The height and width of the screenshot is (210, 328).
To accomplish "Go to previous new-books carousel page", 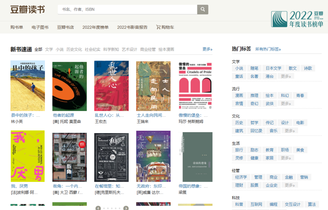I will [x=98, y=208].
